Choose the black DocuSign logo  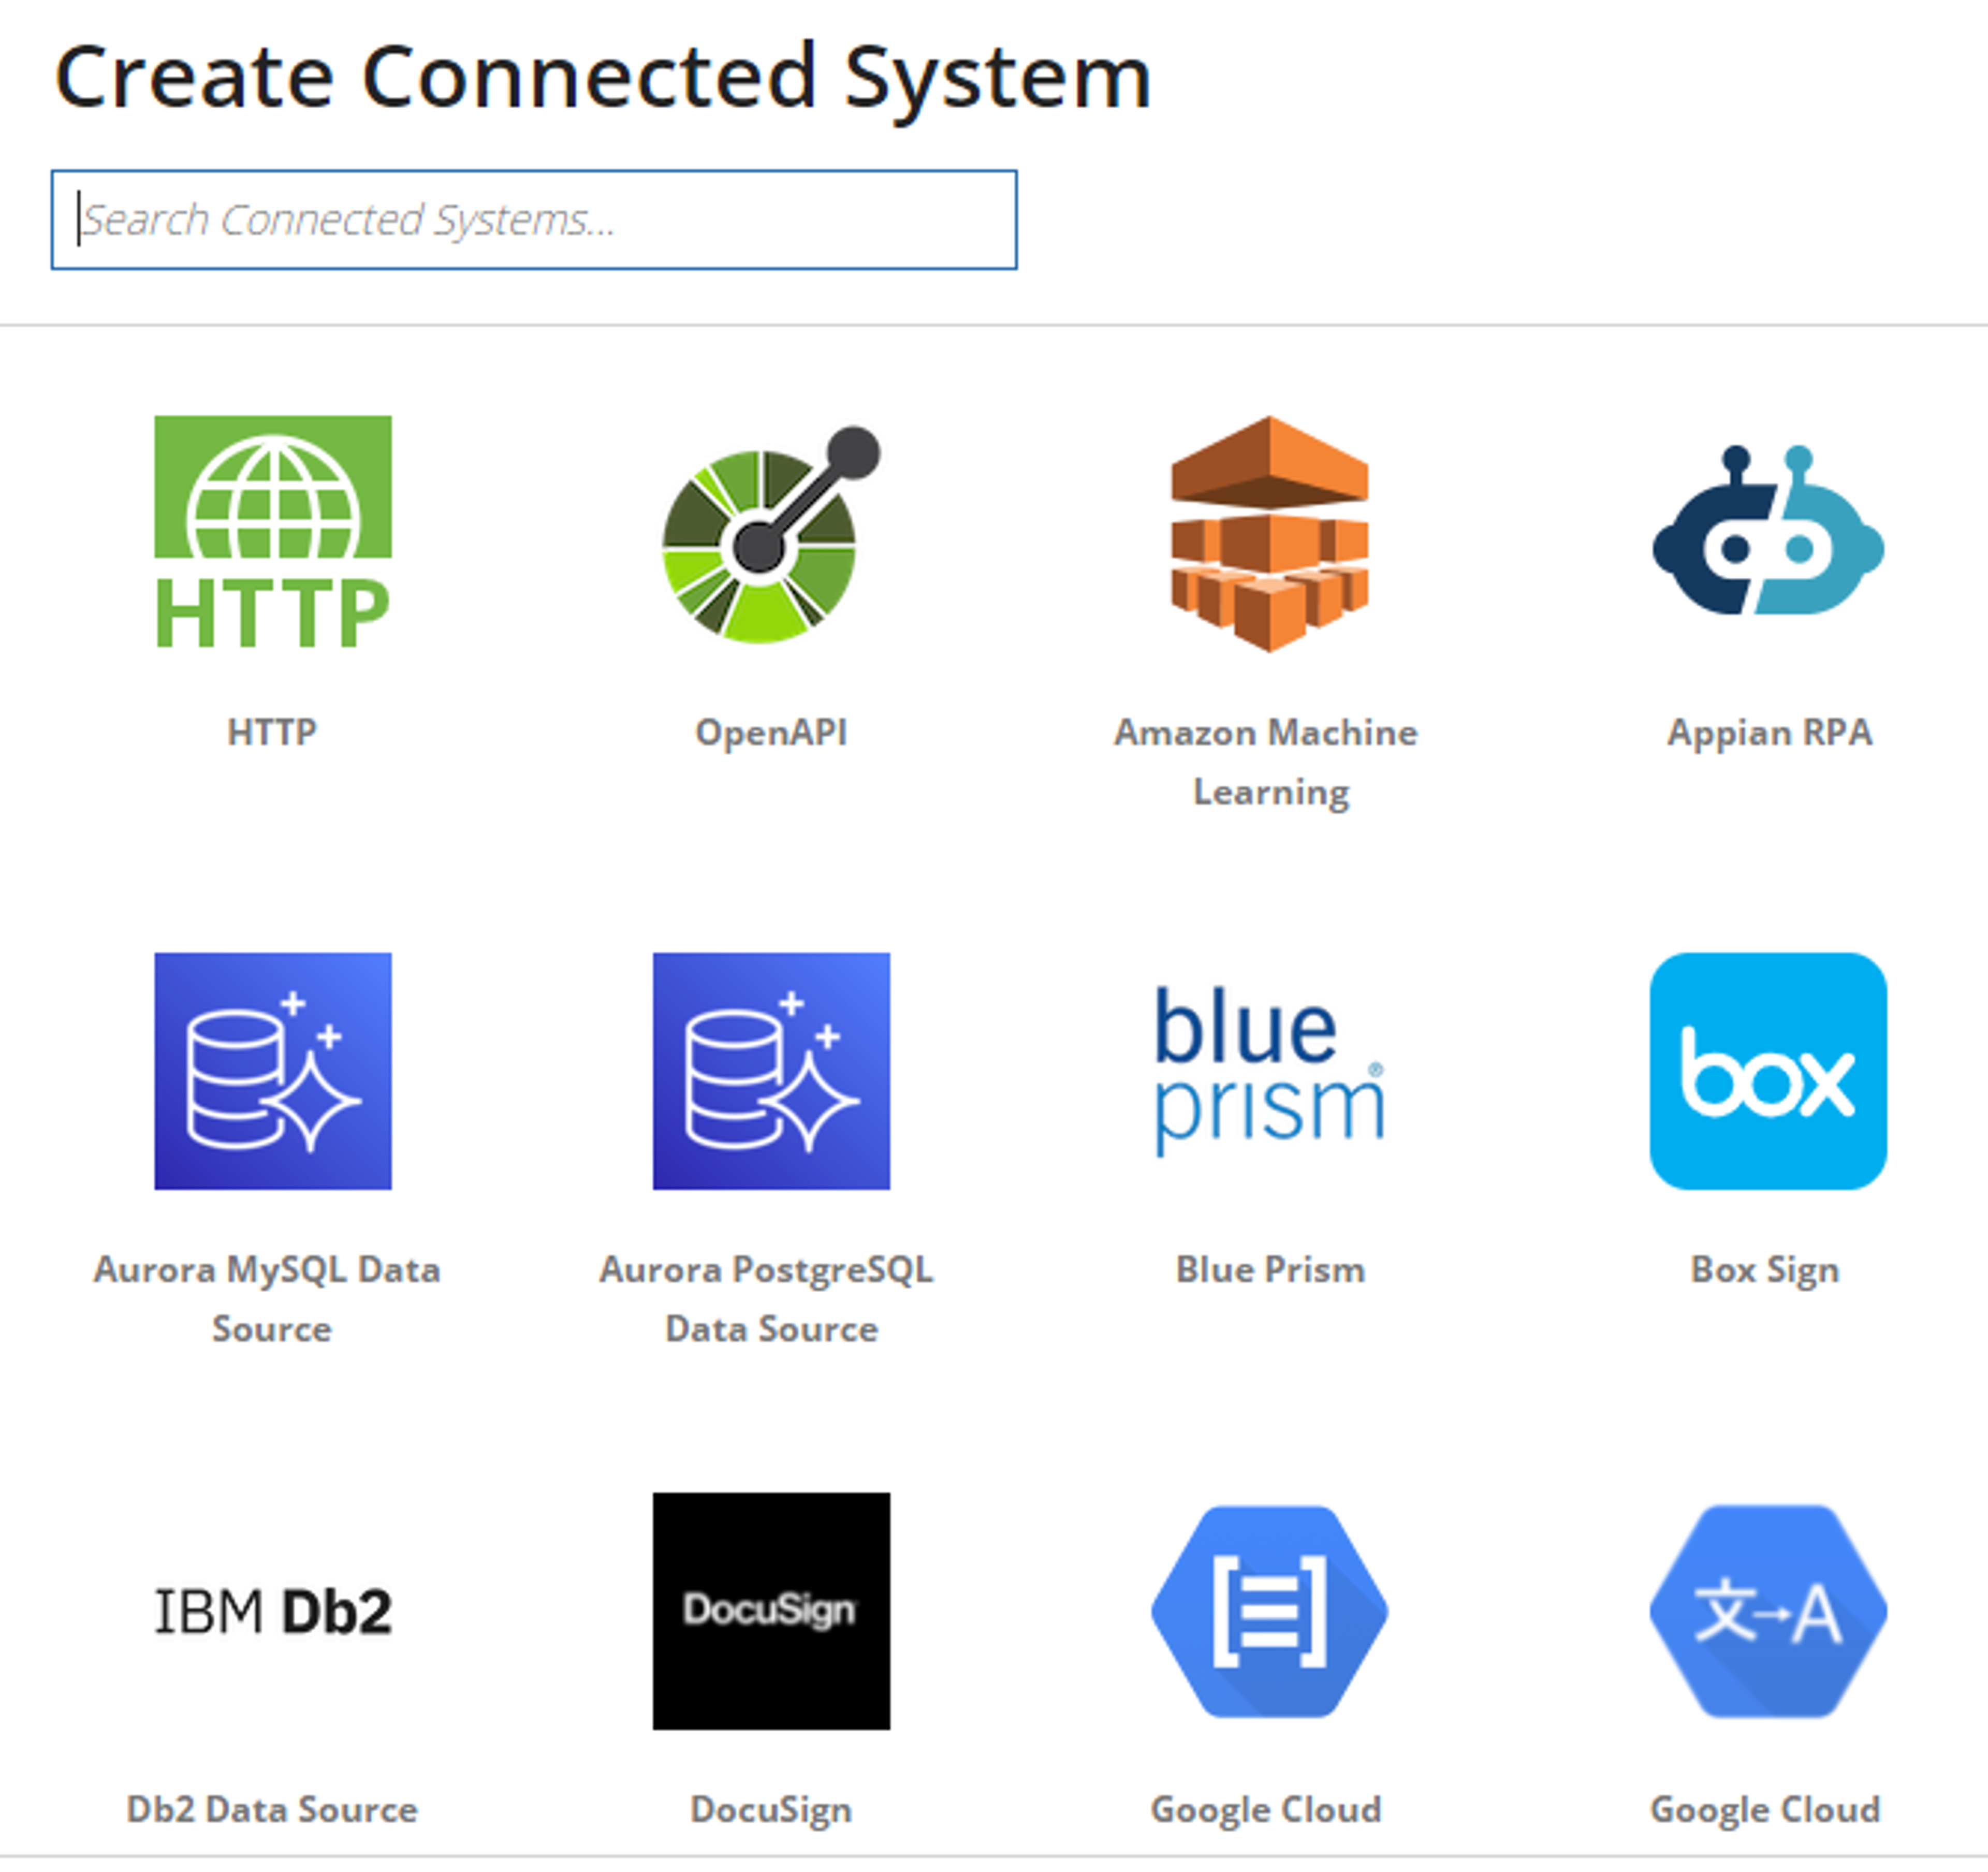[x=771, y=1611]
